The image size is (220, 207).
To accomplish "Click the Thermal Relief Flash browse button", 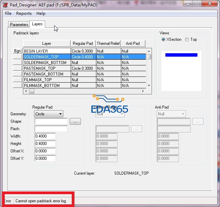I will [136, 129].
